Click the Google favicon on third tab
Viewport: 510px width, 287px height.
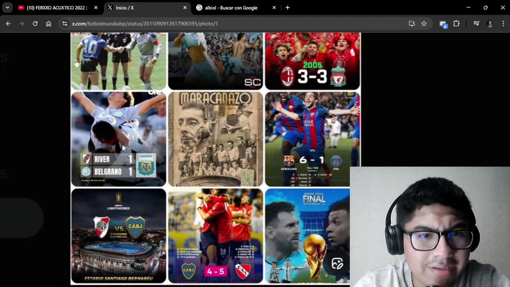pos(199,8)
